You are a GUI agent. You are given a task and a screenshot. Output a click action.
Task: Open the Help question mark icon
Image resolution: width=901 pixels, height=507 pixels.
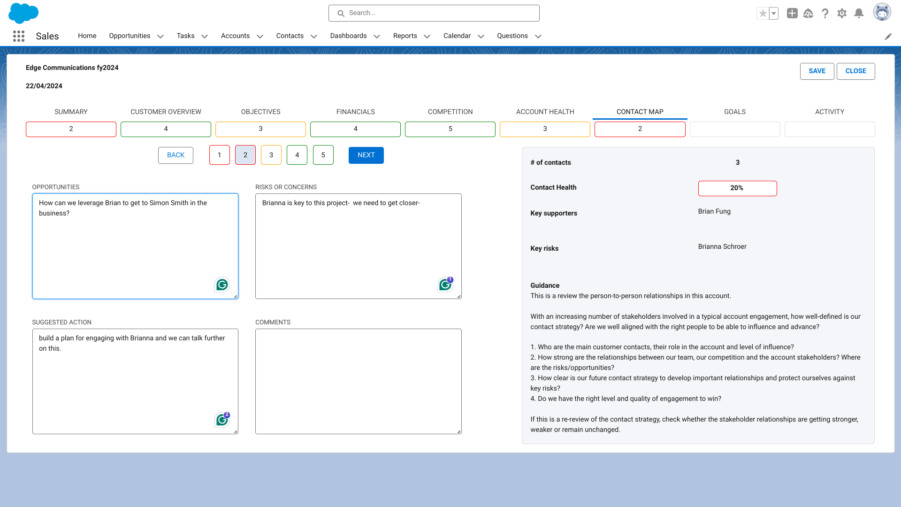click(825, 13)
